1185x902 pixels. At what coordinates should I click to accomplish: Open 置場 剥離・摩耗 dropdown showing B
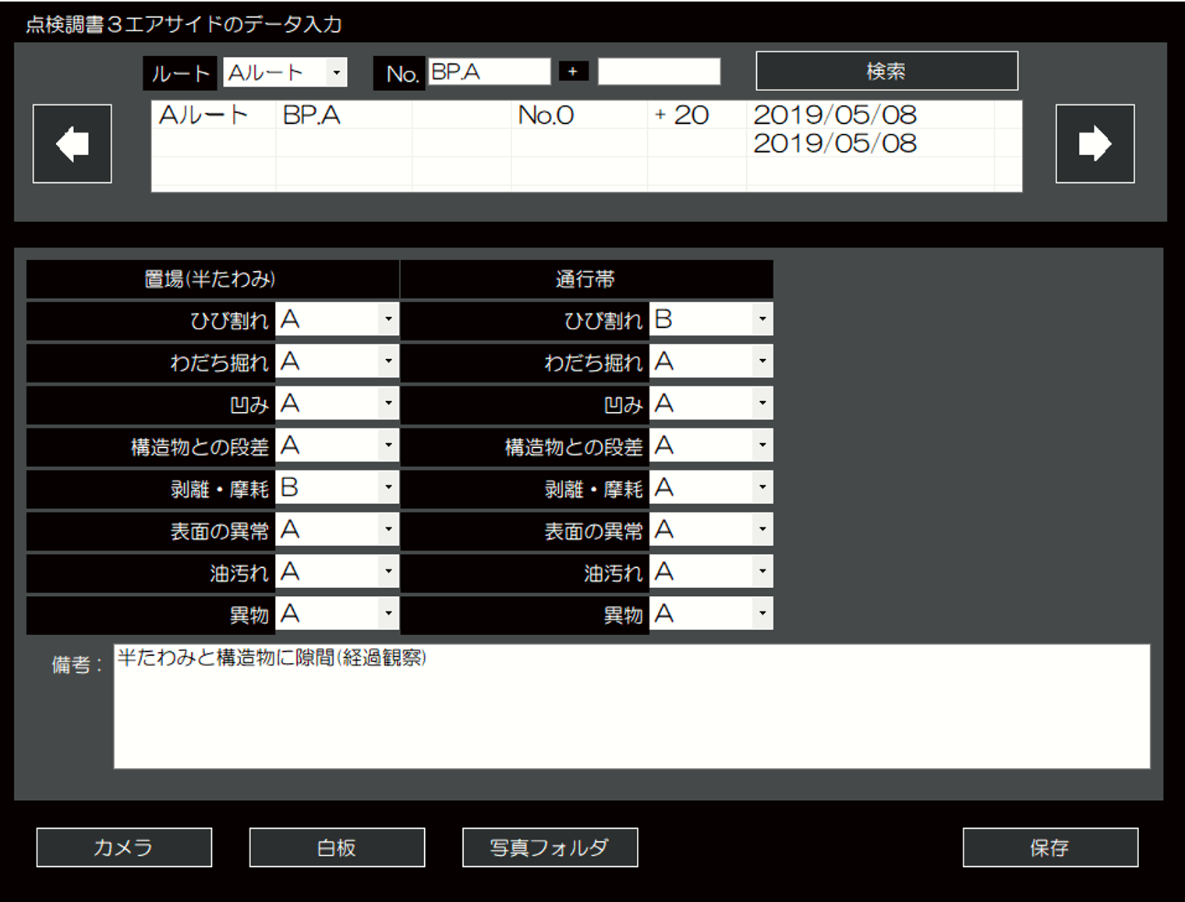click(x=387, y=488)
